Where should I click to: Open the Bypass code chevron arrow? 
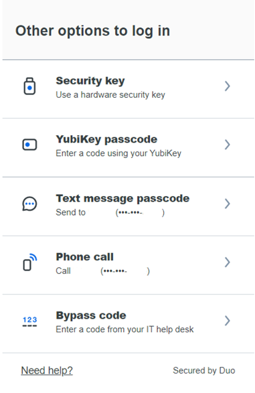tap(227, 321)
